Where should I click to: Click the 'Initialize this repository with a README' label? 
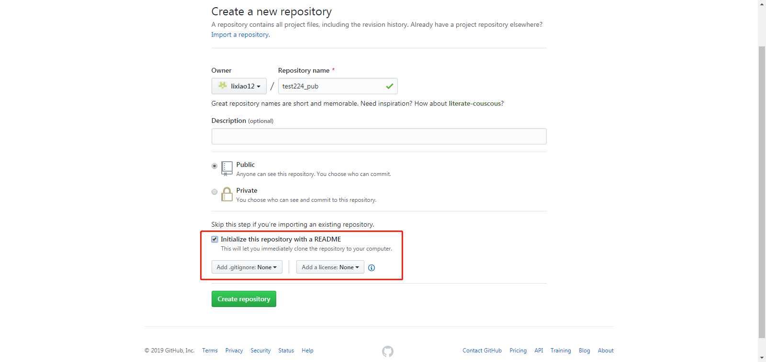pyautogui.click(x=281, y=239)
